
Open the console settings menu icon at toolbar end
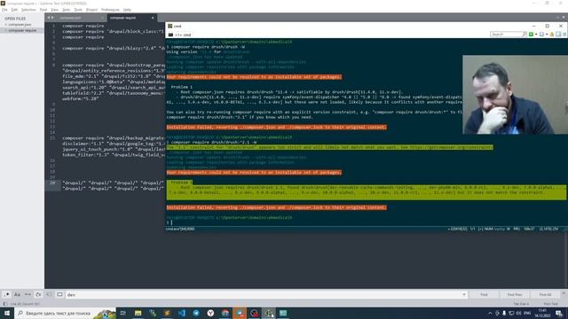pos(564,34)
